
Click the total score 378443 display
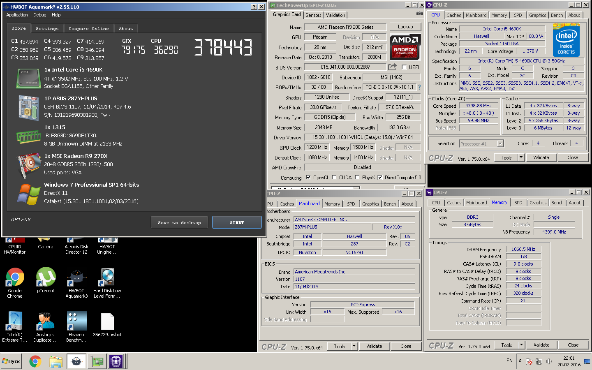(x=222, y=47)
